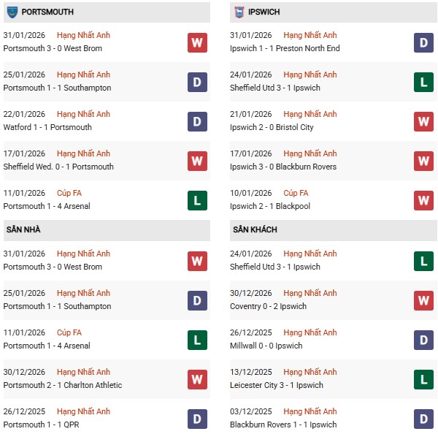Click the Portsmouth club crest icon
438x434 pixels.
point(12,12)
